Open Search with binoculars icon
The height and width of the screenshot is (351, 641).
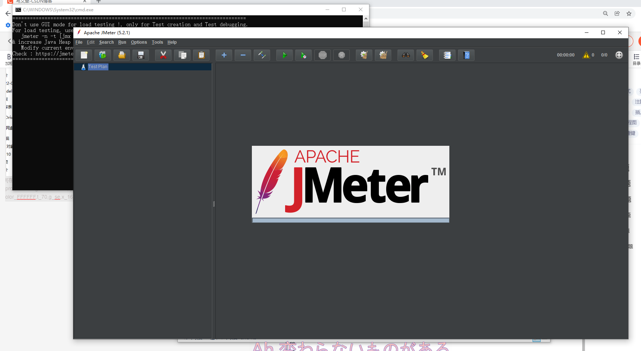point(406,55)
